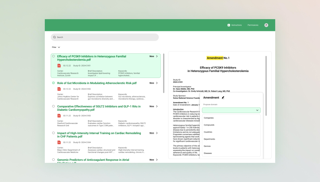This screenshot has width=320, height=182.
Task: Click the document preview scrollbar
Action: pyautogui.click(x=266, y=86)
